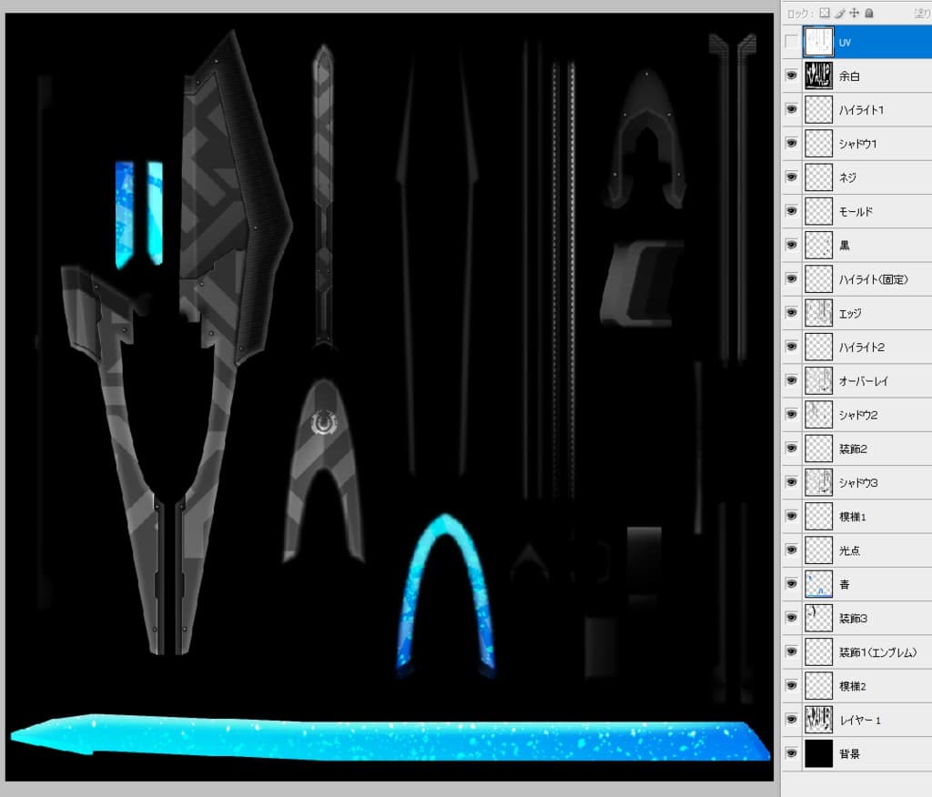Click the 青 layer thumbnail
Image resolution: width=932 pixels, height=797 pixels.
(x=818, y=584)
